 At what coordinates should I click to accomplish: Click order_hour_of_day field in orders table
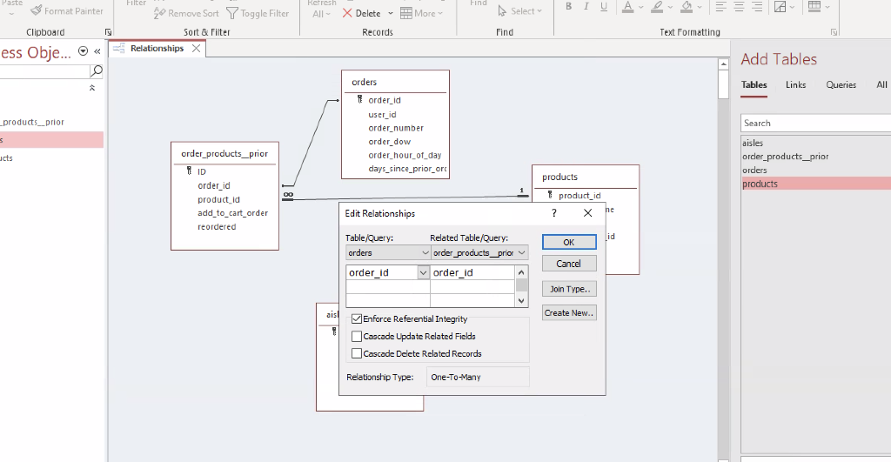[405, 155]
